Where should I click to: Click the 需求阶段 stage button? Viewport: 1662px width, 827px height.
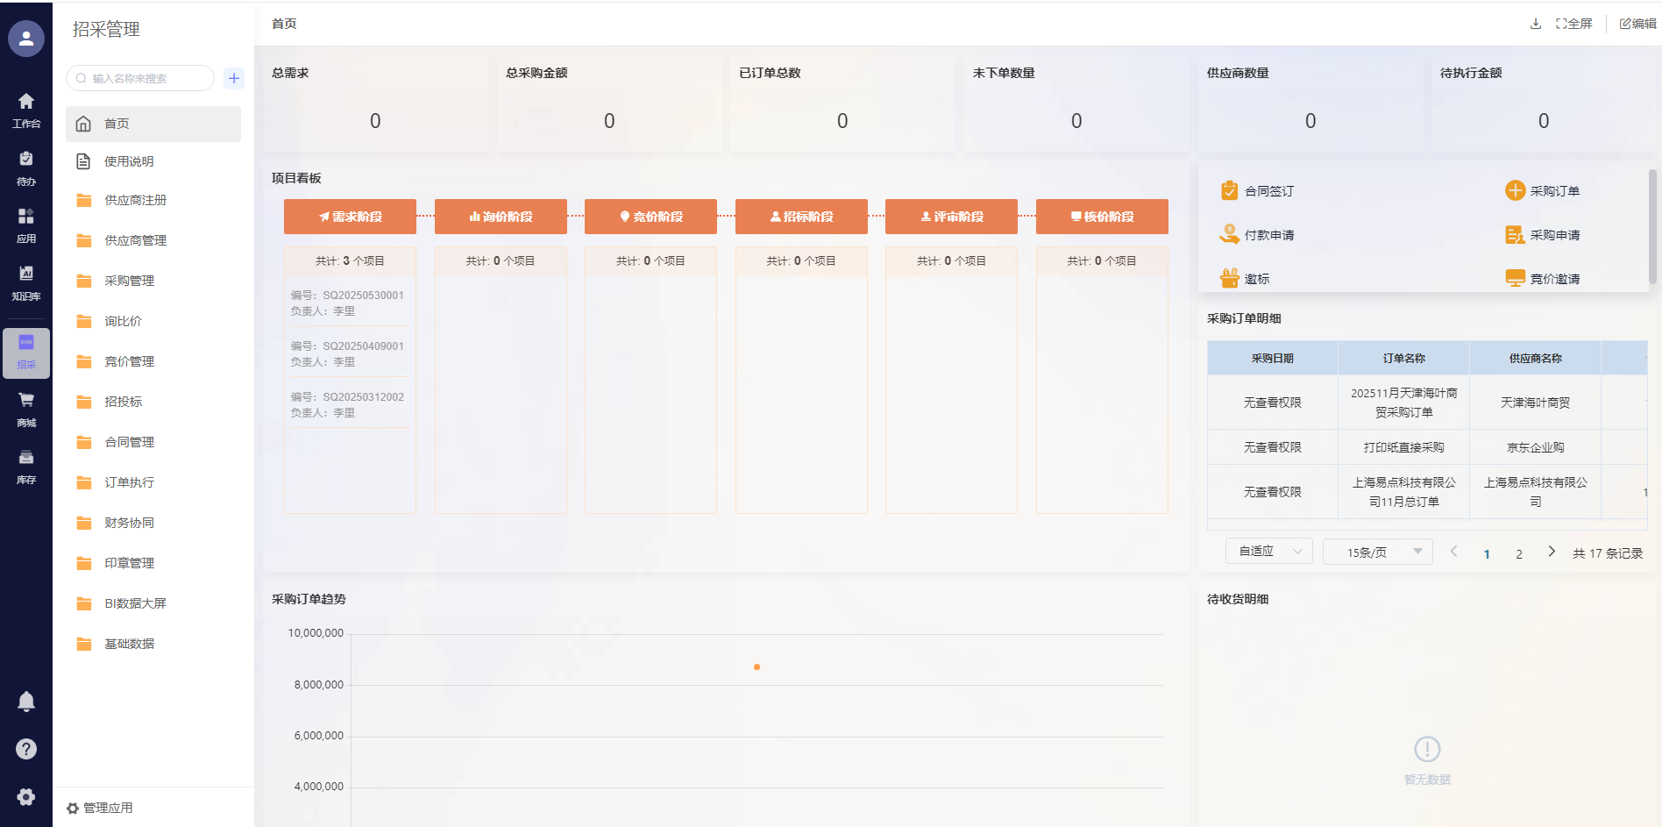pos(350,217)
